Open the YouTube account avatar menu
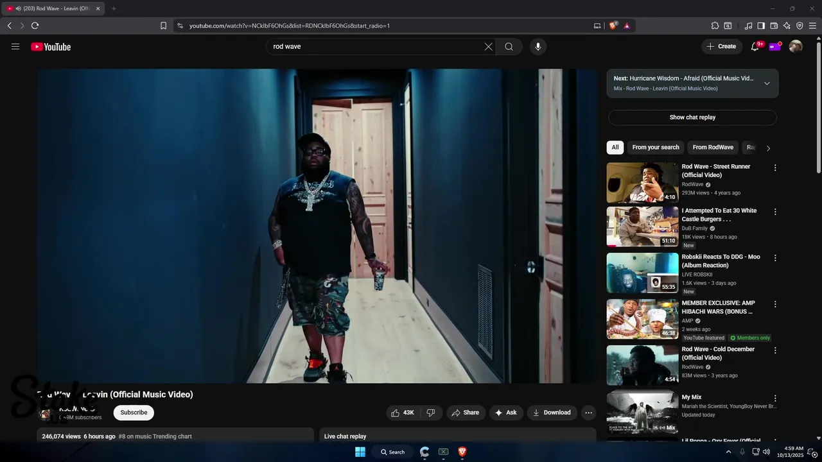This screenshot has height=462, width=822. (x=796, y=46)
